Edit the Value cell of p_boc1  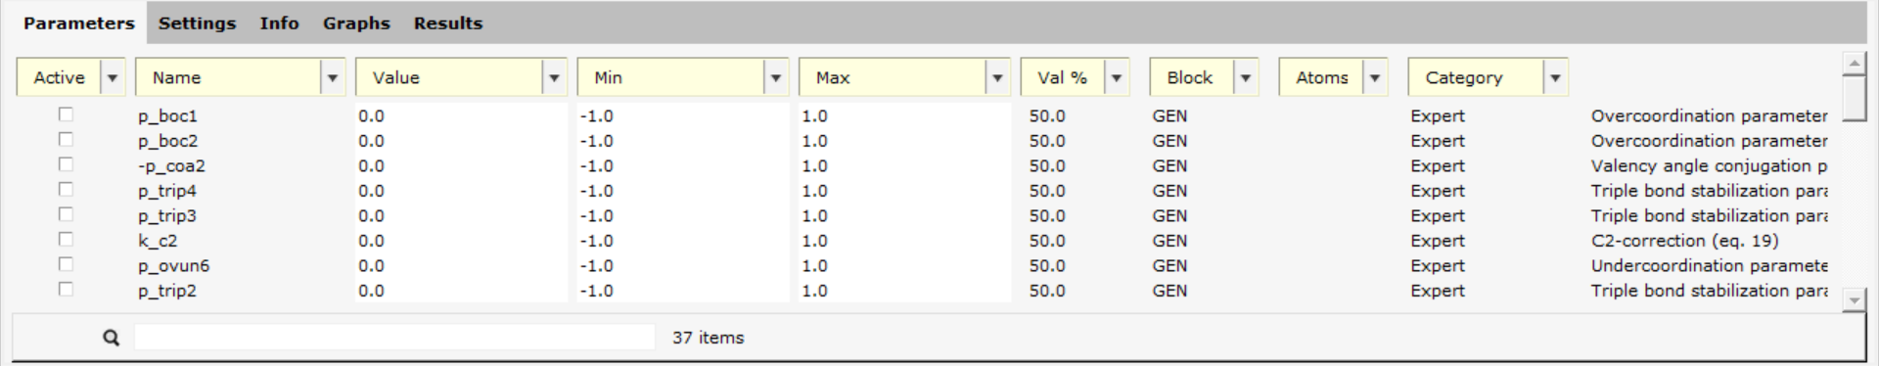(x=461, y=115)
